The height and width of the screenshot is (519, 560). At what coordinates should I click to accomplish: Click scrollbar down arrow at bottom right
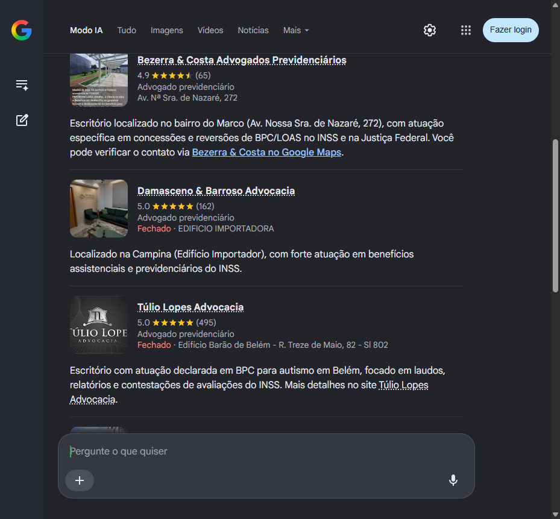tap(555, 515)
